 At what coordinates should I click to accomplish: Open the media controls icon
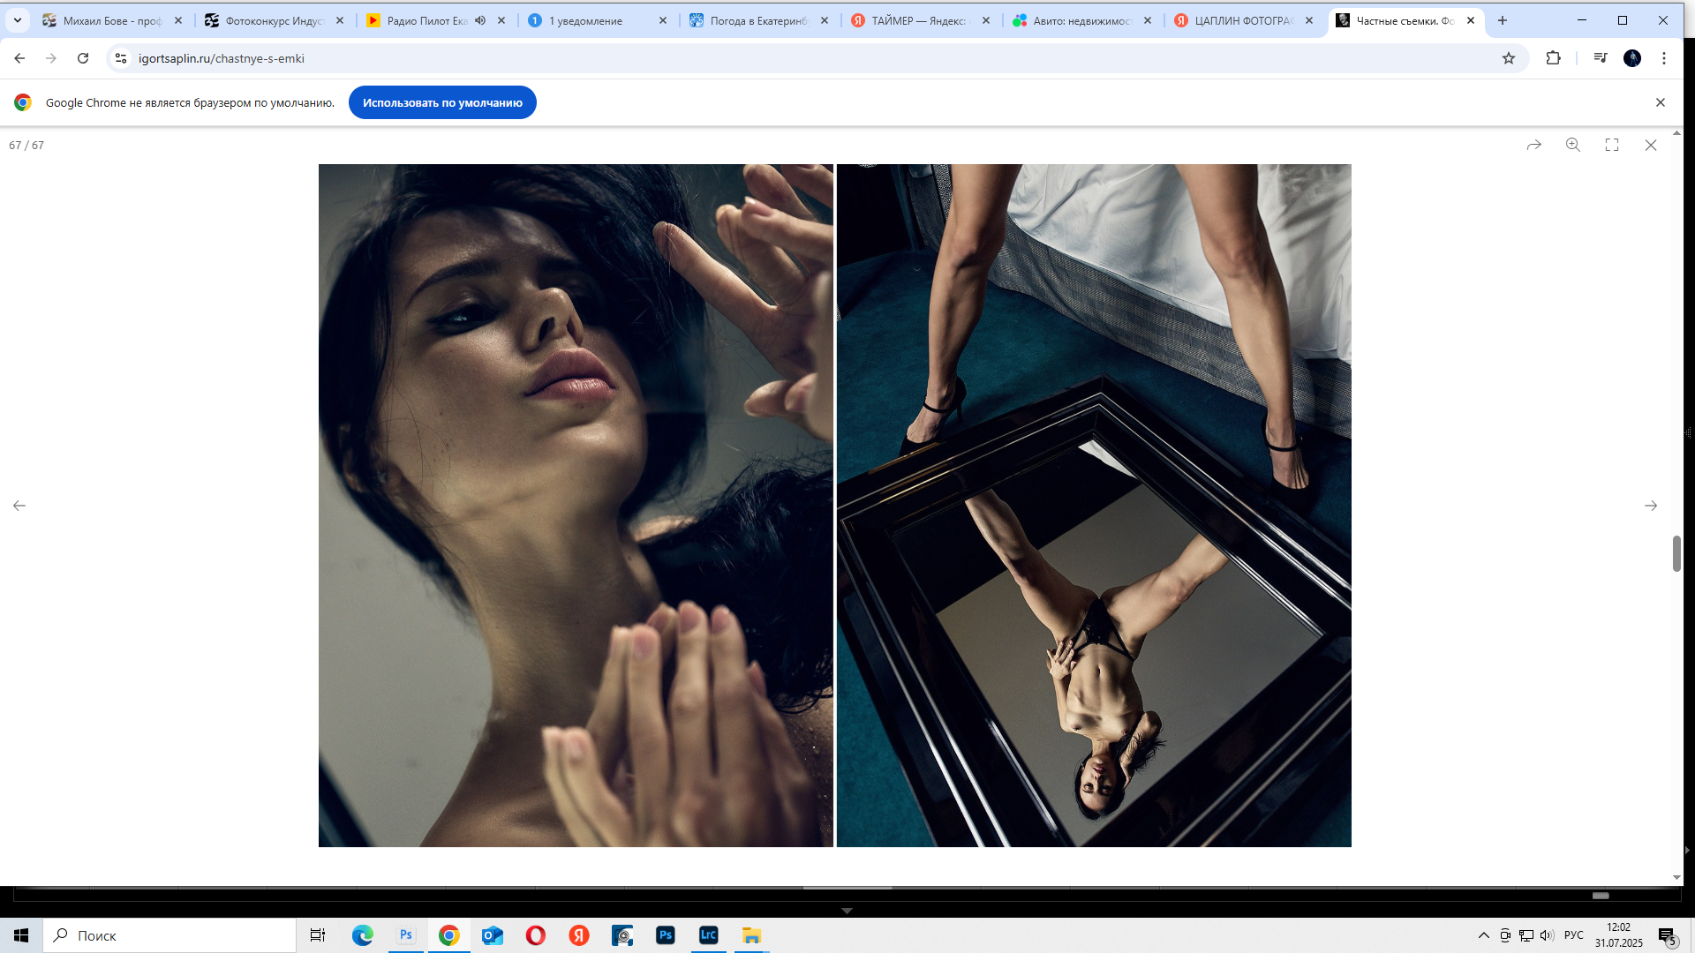[x=1600, y=58]
